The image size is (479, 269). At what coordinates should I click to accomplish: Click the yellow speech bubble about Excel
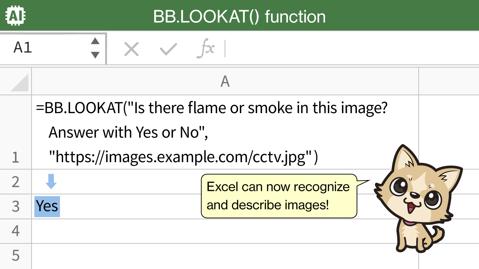tap(279, 196)
